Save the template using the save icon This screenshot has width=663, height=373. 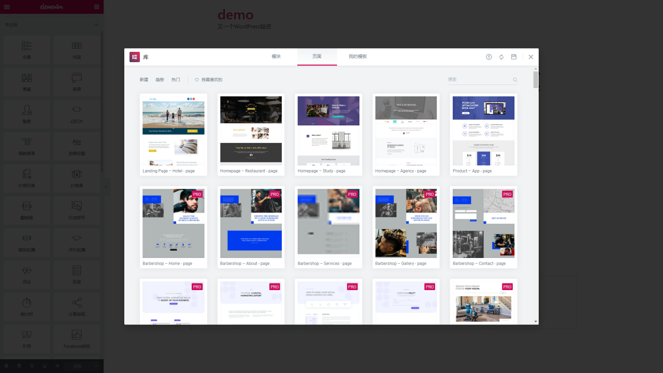click(x=514, y=57)
